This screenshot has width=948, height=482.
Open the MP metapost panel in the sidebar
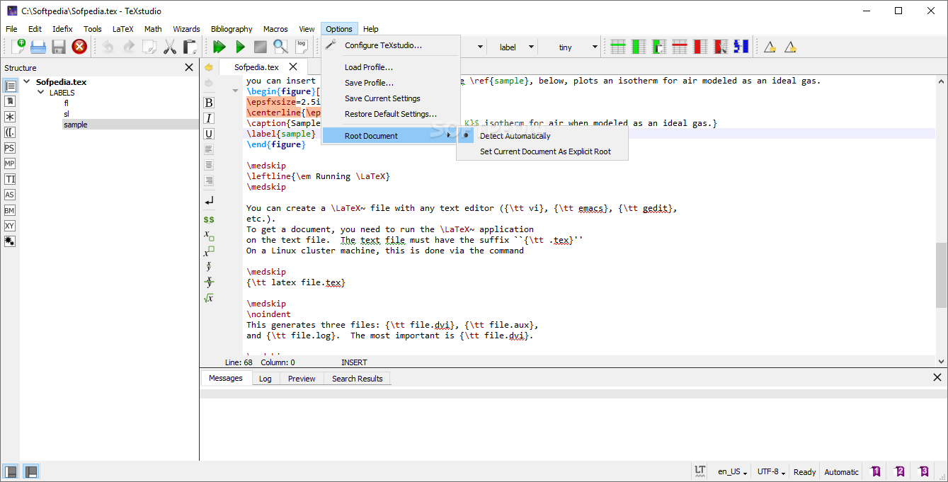tap(10, 163)
